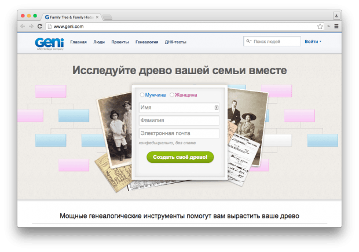The width and height of the screenshot is (359, 252).
Task: Click the search magnifier icon
Action: (248, 42)
